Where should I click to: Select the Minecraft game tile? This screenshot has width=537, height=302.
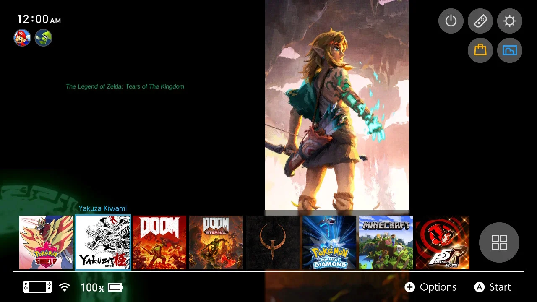coord(386,242)
